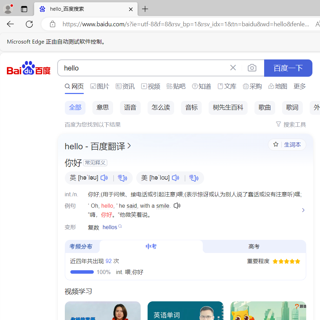
Task: Switch to the 采购 tab
Action: click(x=252, y=86)
